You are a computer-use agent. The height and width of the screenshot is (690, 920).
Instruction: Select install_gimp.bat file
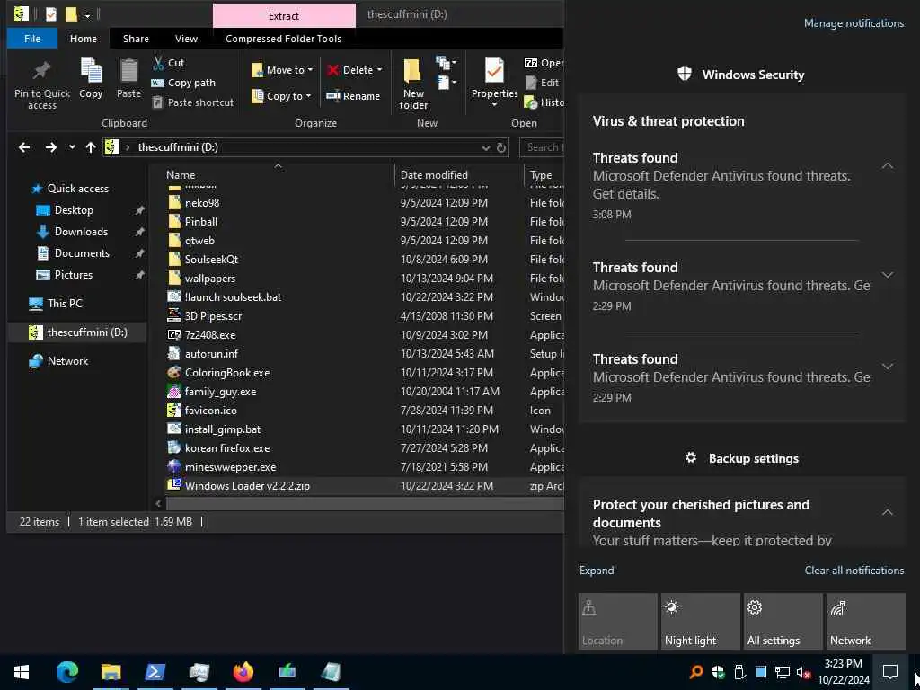click(223, 429)
